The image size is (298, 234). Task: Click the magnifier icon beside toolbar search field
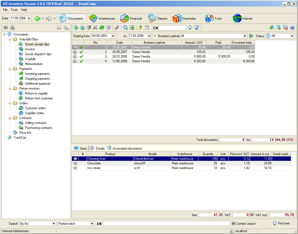click(x=190, y=28)
